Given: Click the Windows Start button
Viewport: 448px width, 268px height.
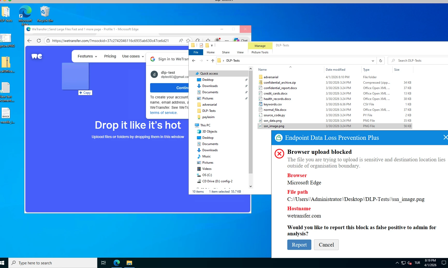Looking at the screenshot, I should pyautogui.click(x=3, y=263).
